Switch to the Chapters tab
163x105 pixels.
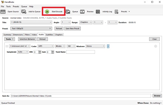point(59,34)
